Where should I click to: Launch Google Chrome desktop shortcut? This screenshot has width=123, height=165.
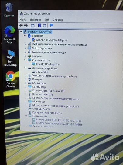point(11,79)
